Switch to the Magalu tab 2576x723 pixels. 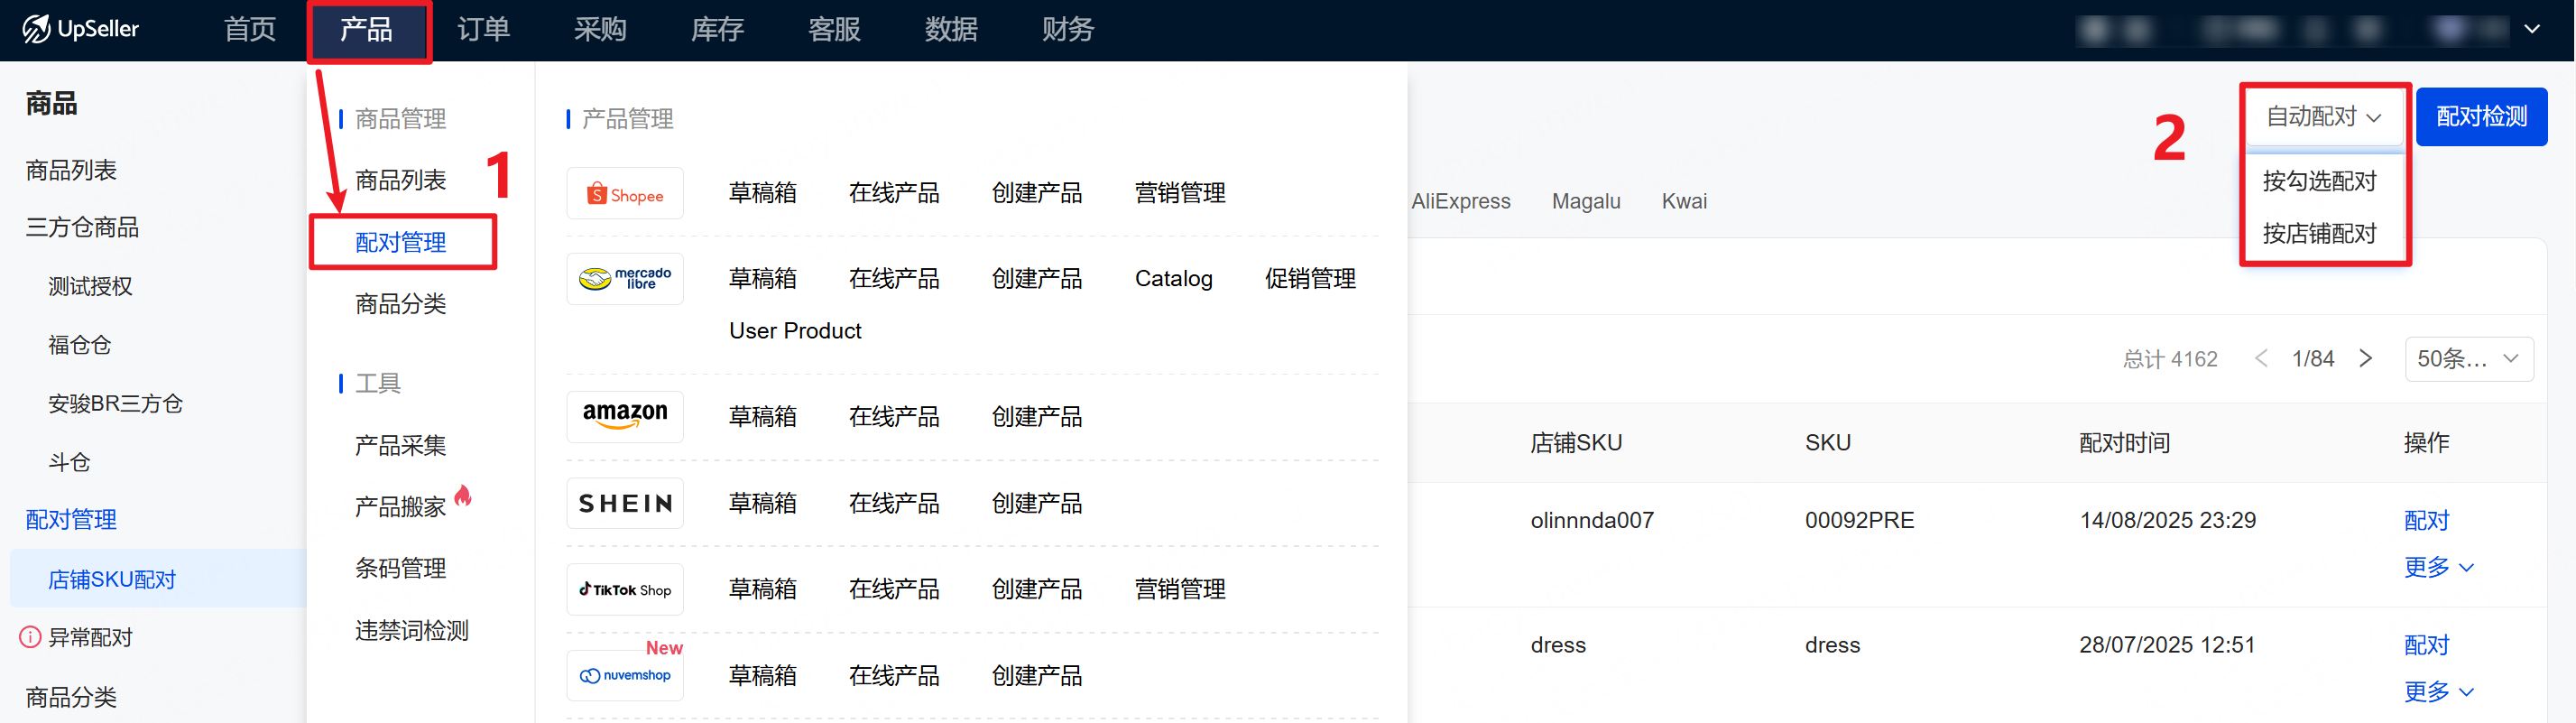click(1586, 201)
